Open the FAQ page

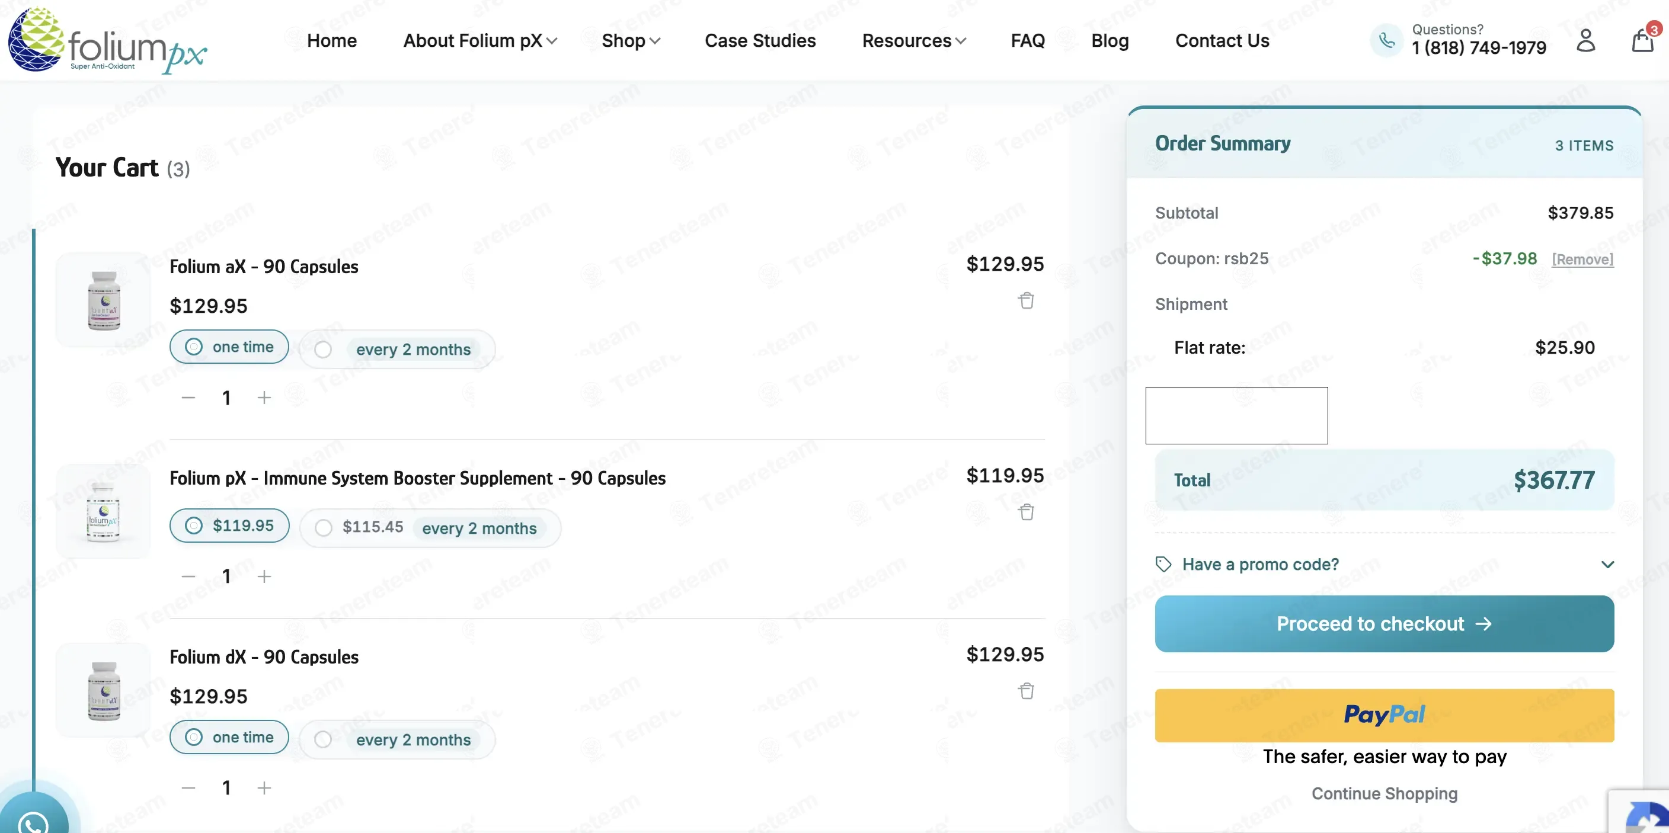(x=1028, y=41)
